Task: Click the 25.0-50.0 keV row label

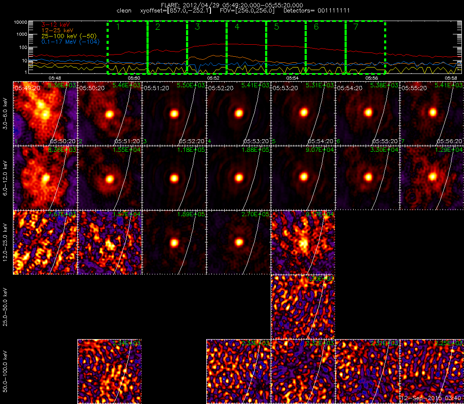Action: 5,307
